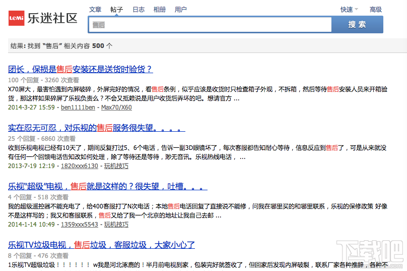
Task: Switch to the 日志 tab
Action: tap(139, 10)
